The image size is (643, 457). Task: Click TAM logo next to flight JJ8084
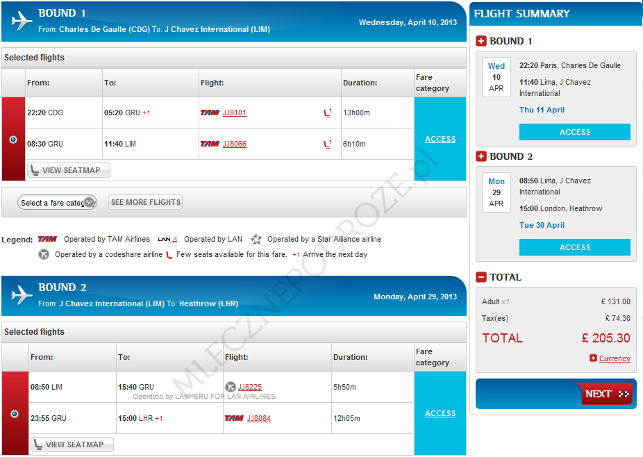pyautogui.click(x=234, y=419)
